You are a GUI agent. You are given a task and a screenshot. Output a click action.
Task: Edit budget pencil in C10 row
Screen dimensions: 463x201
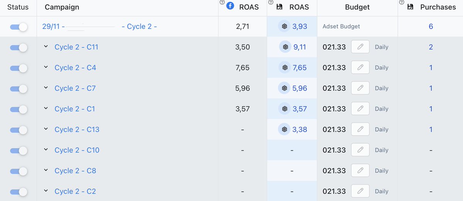[360, 150]
